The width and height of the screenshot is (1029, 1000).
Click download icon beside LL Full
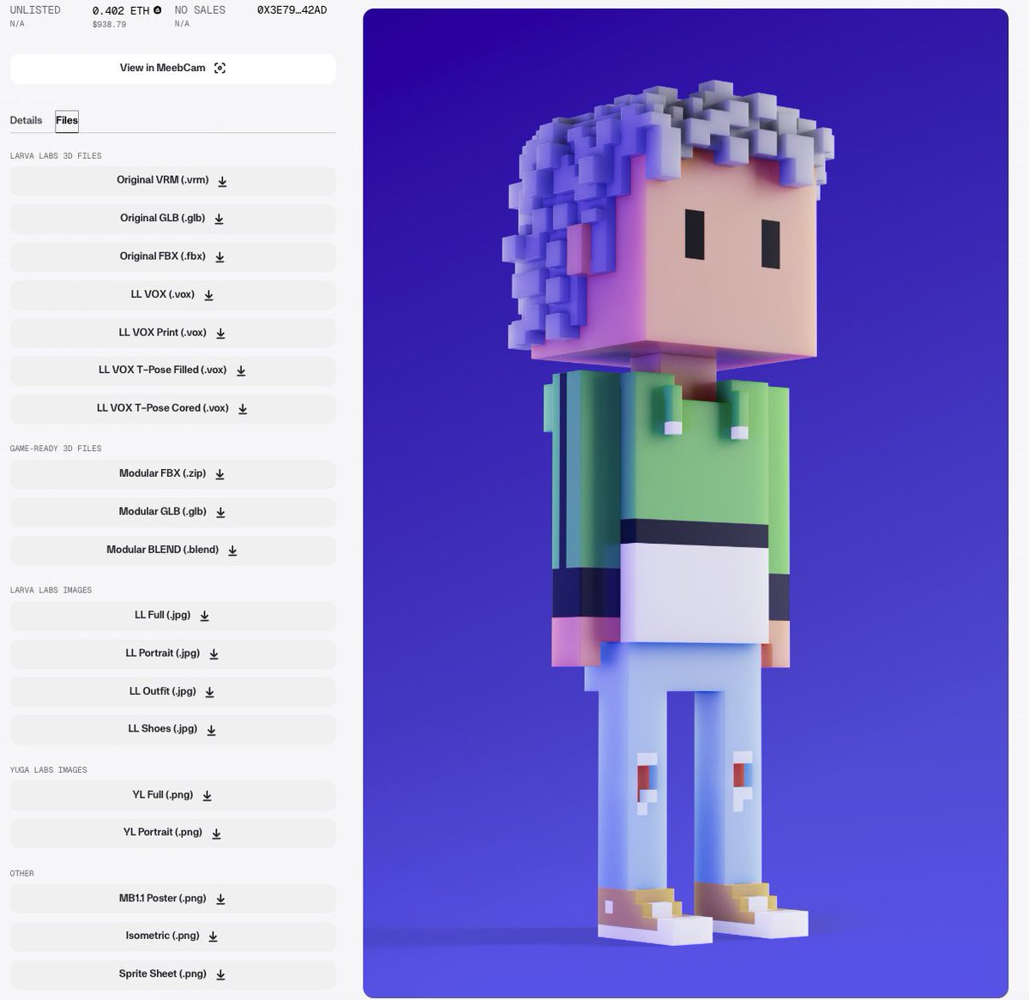pyautogui.click(x=204, y=616)
